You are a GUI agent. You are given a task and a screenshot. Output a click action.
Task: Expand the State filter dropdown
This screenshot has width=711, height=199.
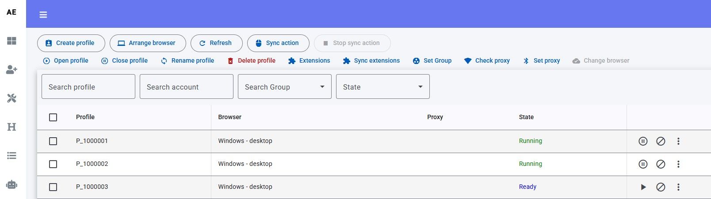(383, 86)
